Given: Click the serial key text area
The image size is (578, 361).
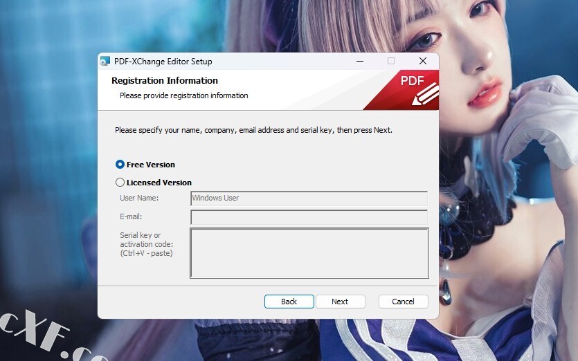Looking at the screenshot, I should pyautogui.click(x=309, y=253).
